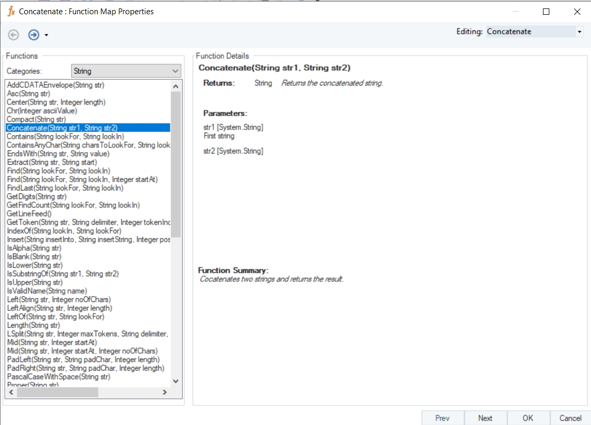The image size is (591, 425).
Task: Click the forward navigation arrow icon
Action: tap(34, 35)
